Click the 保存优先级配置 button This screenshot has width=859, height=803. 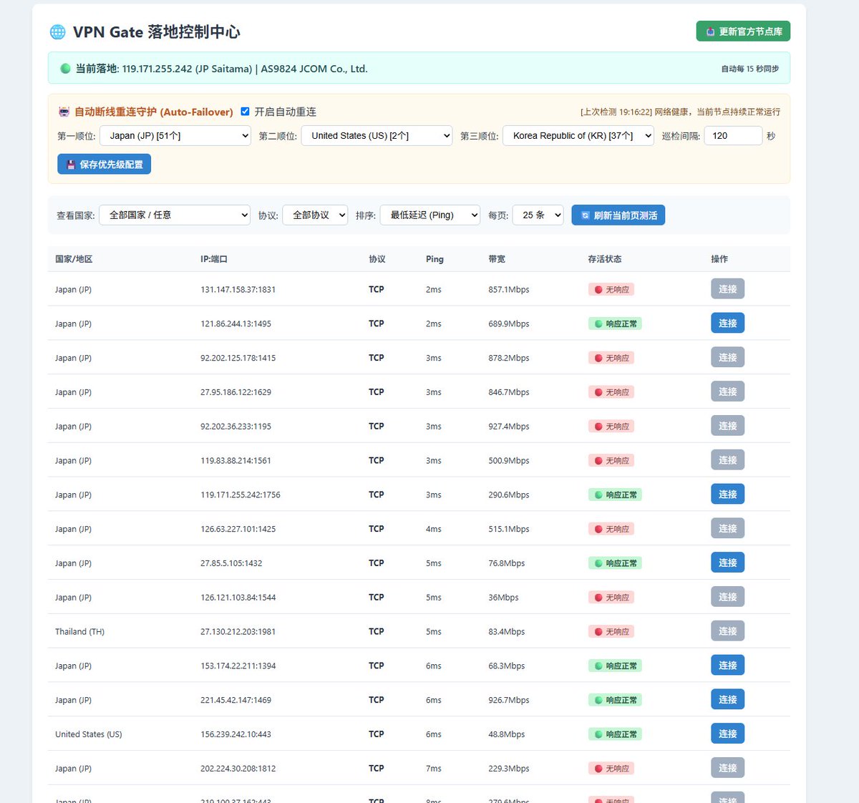pos(104,165)
